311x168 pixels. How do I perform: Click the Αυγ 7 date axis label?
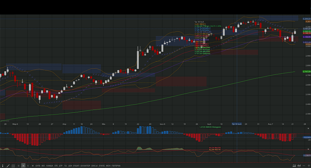tap(270, 124)
